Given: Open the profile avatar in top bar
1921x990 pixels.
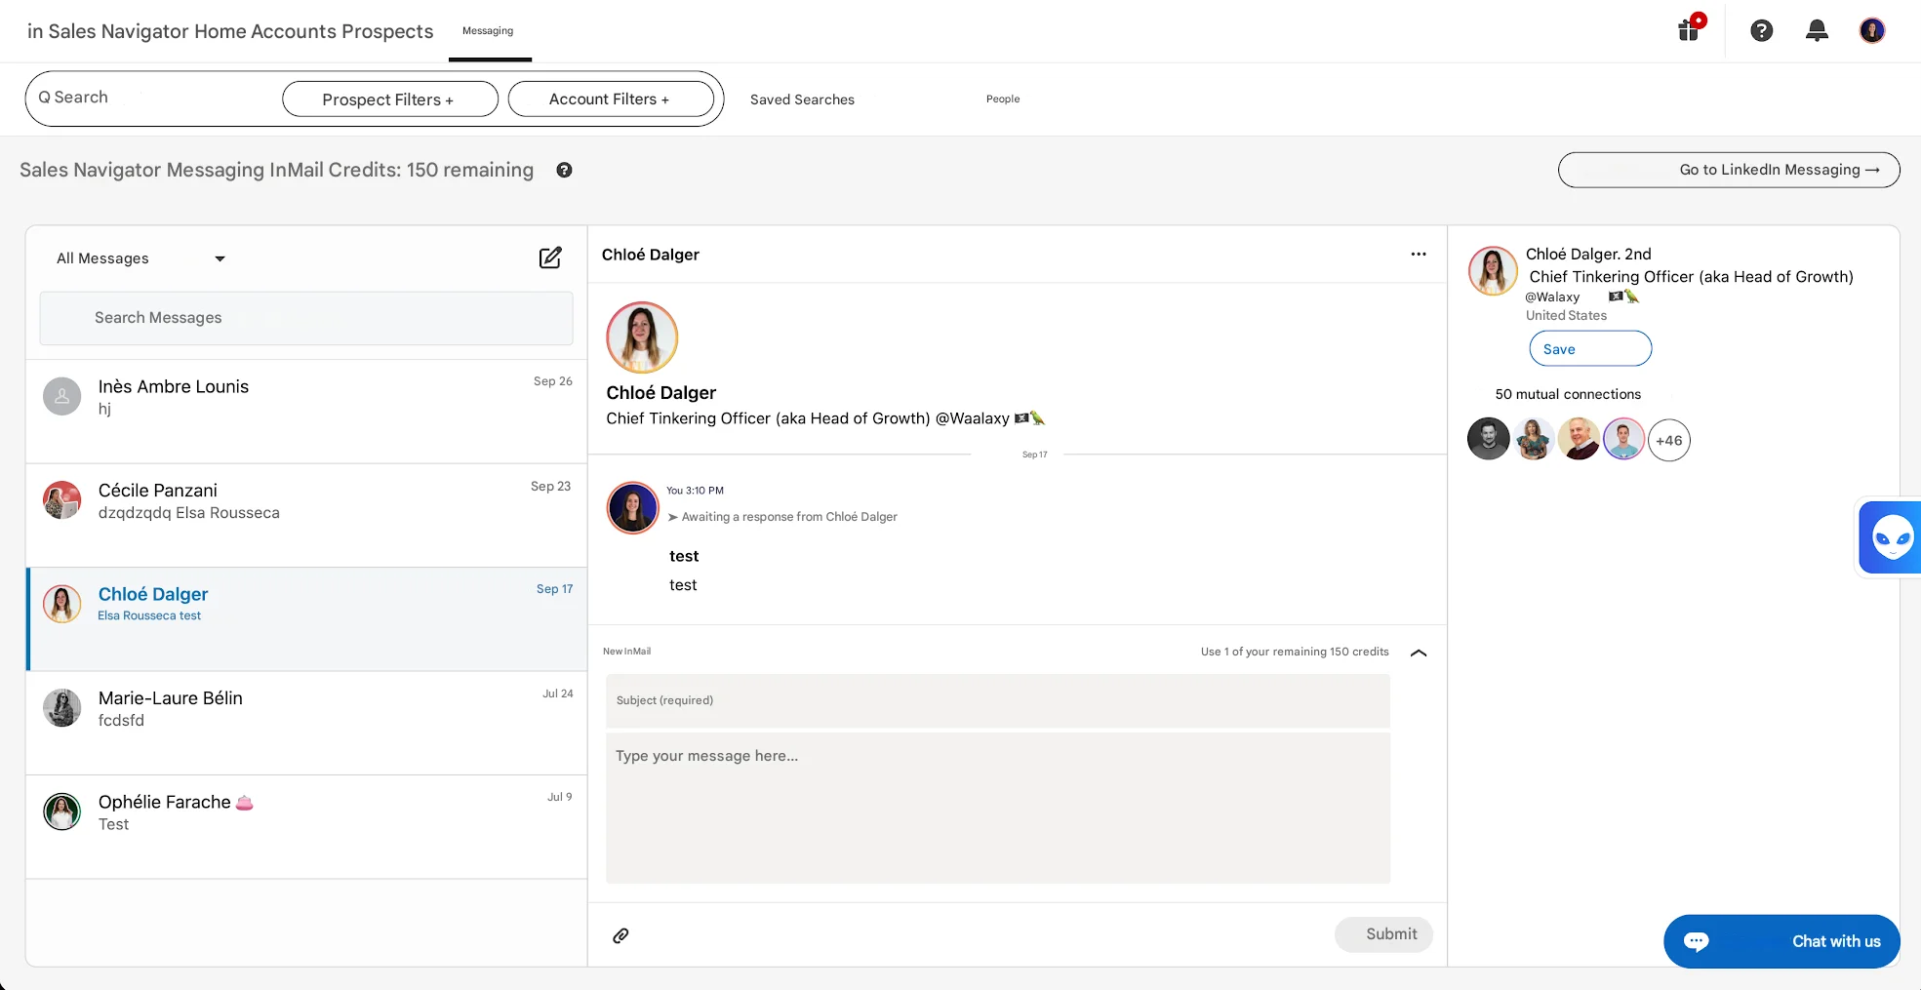Looking at the screenshot, I should tap(1871, 30).
